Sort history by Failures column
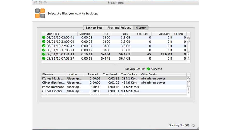232x130 pixels. (180, 34)
